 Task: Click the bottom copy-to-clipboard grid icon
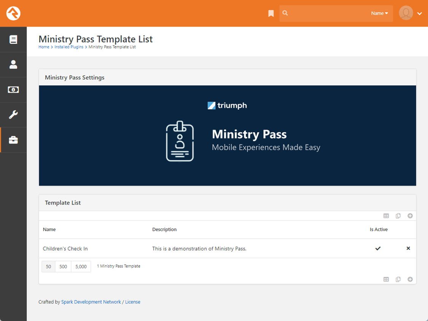(x=398, y=279)
